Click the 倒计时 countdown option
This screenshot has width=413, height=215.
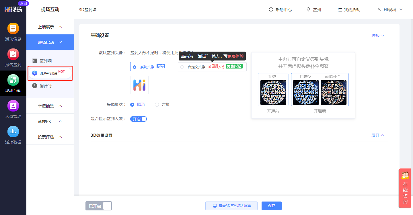(x=46, y=86)
